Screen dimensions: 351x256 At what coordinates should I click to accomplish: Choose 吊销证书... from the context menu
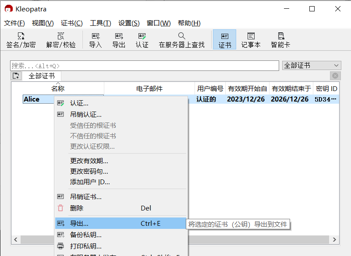click(x=121, y=197)
